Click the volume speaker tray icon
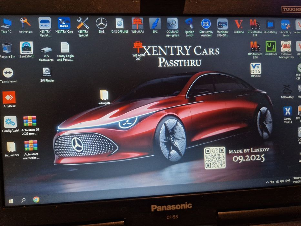 [x=282, y=181]
